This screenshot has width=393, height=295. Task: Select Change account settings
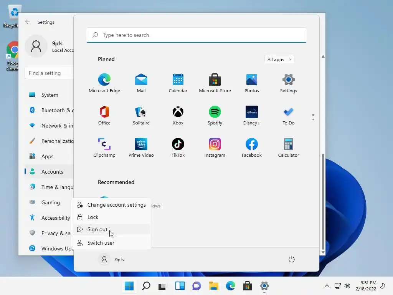pyautogui.click(x=112, y=205)
